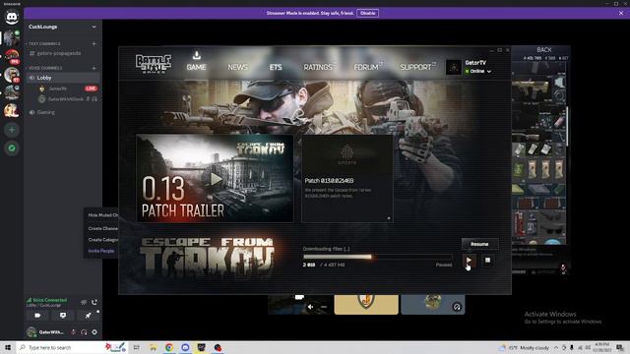
Task: Resume the paused download with play button
Action: tap(469, 261)
